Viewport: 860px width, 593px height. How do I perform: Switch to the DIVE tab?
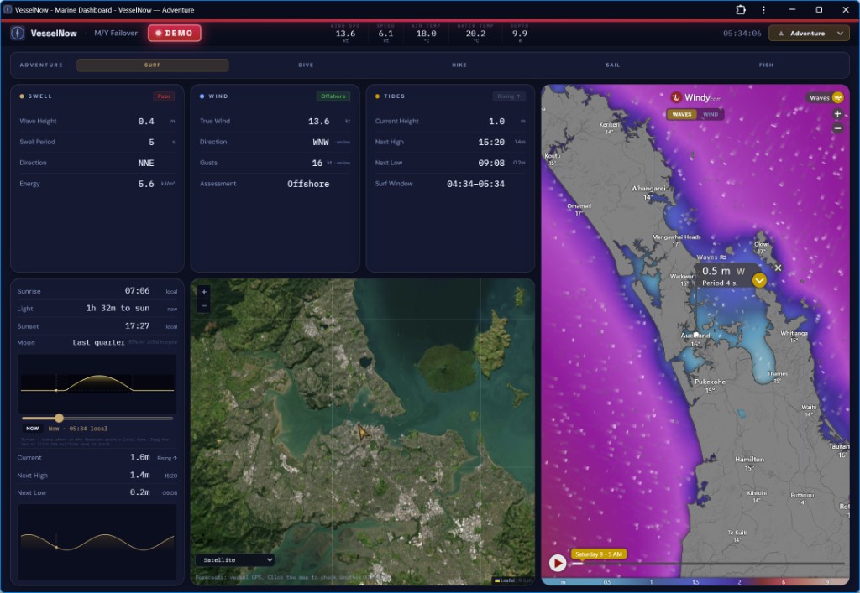306,65
